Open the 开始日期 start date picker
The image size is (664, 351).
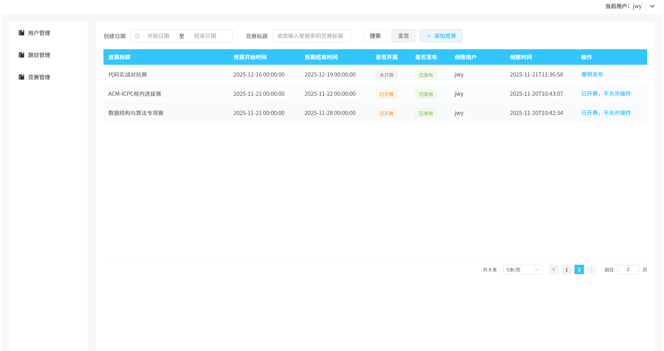tap(158, 36)
